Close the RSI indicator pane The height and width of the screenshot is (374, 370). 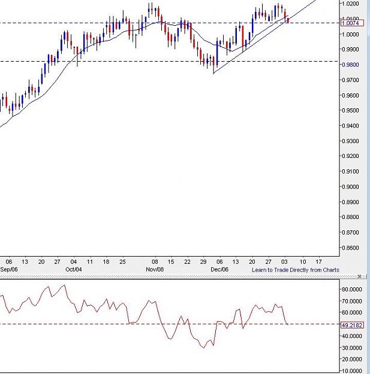(359, 276)
